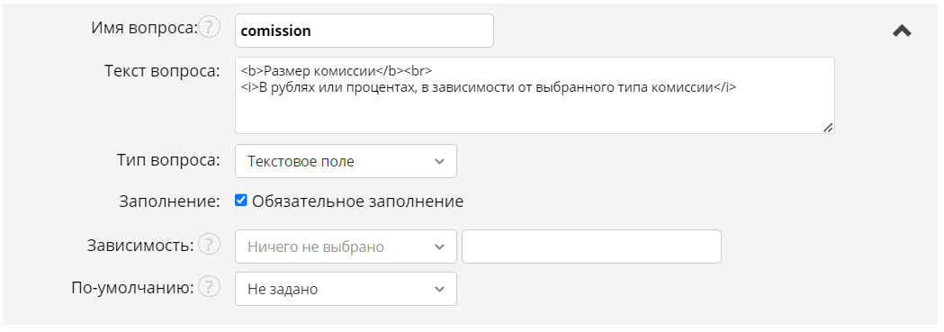Click the Заполнение label

coord(170,202)
